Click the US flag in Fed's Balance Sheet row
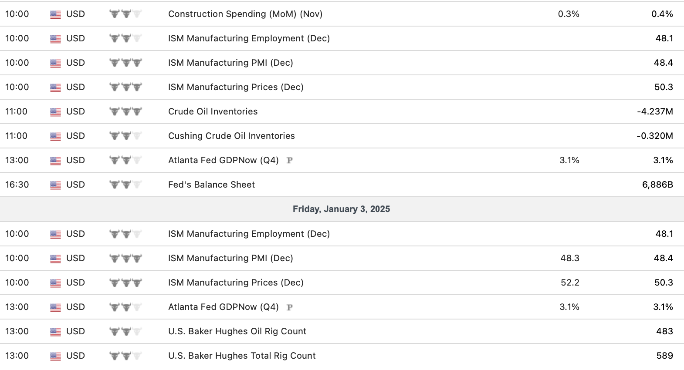 click(x=55, y=185)
